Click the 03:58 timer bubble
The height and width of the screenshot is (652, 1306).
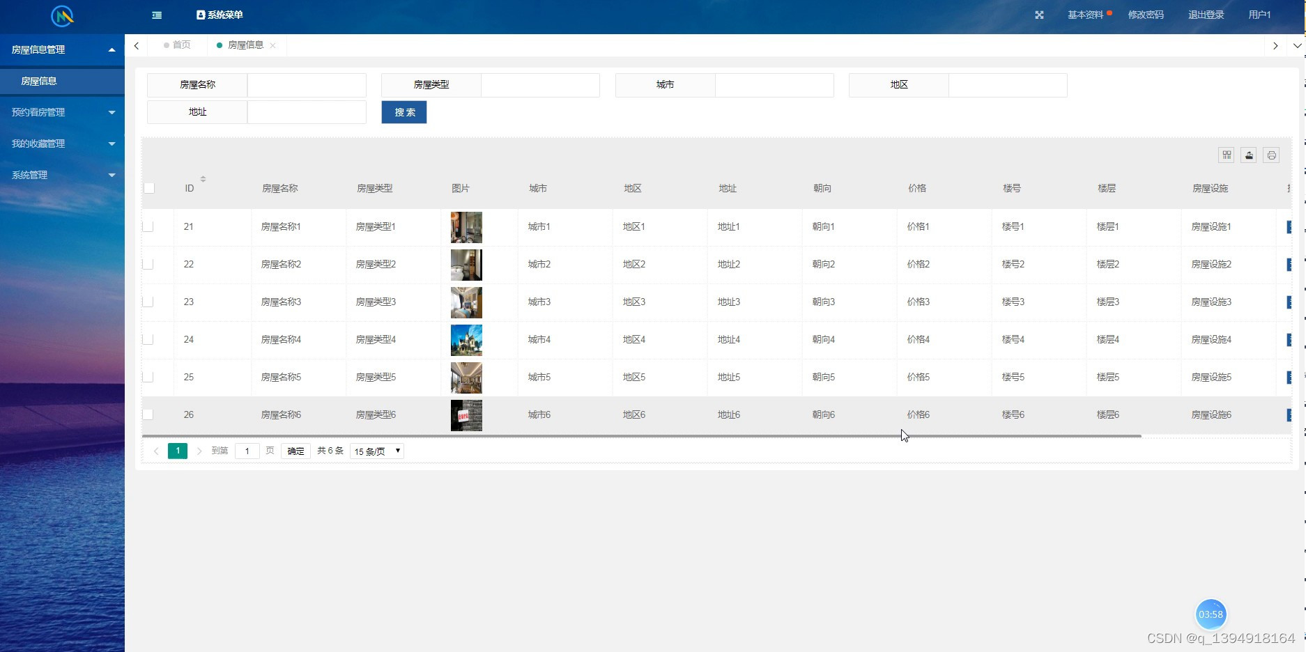point(1211,614)
